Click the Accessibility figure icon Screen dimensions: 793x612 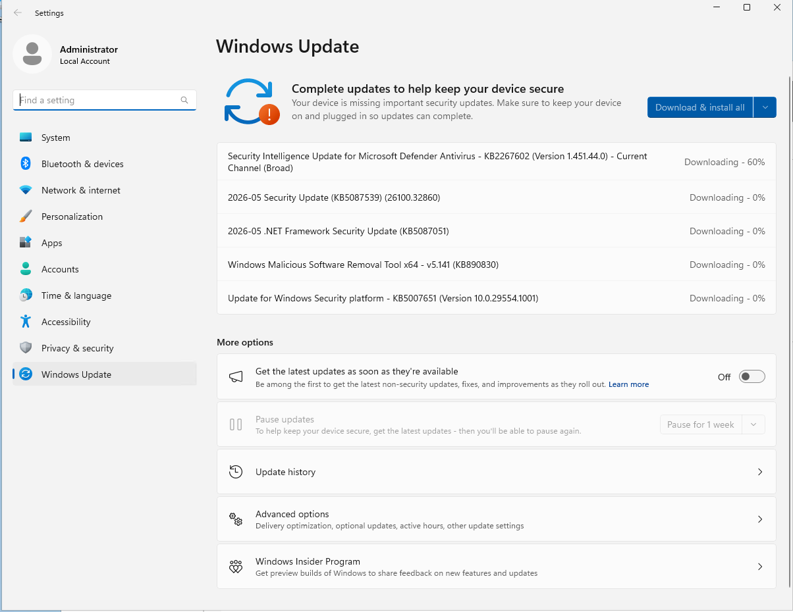[26, 322]
